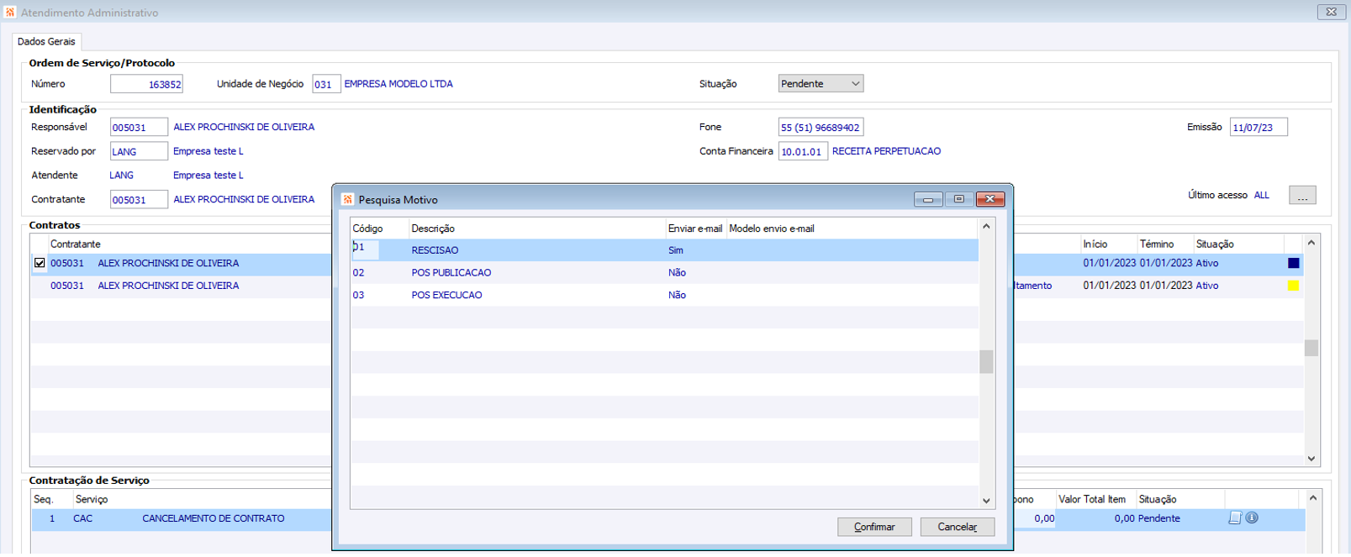Click Ativo status of first contract
Screen dimensions: 1351x557
click(1207, 263)
